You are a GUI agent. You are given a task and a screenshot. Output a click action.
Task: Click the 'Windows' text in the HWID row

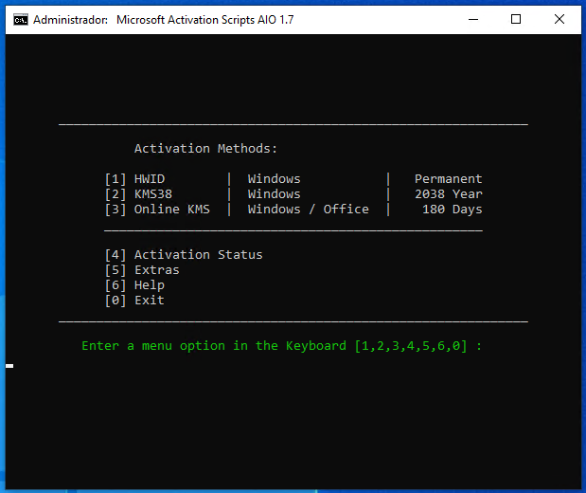(274, 179)
